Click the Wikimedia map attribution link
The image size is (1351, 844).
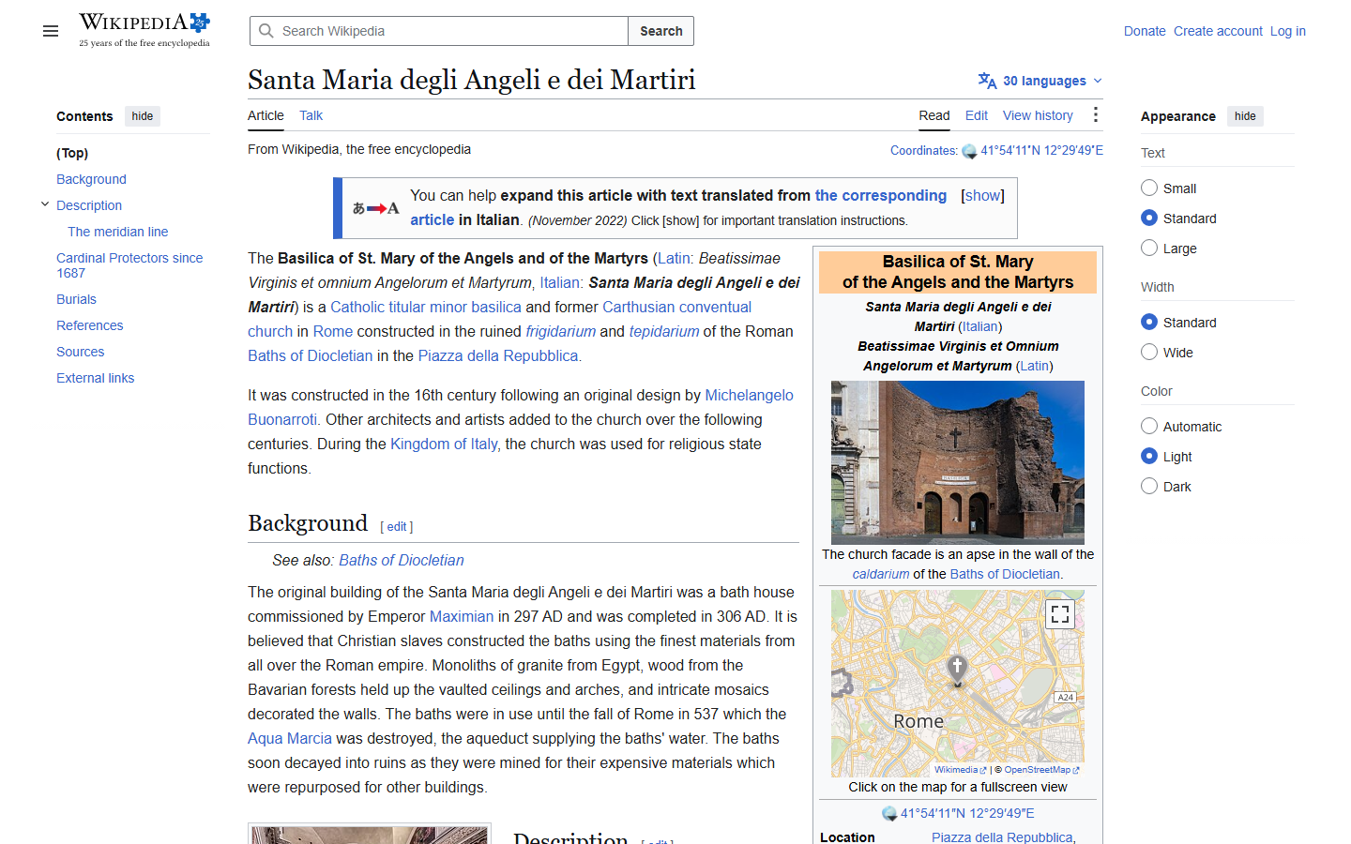(x=960, y=770)
